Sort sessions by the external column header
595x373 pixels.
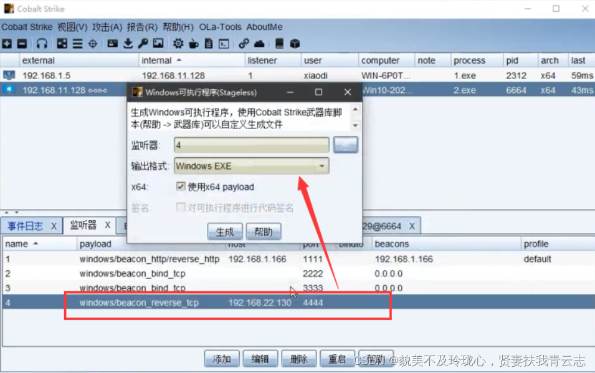pyautogui.click(x=79, y=61)
